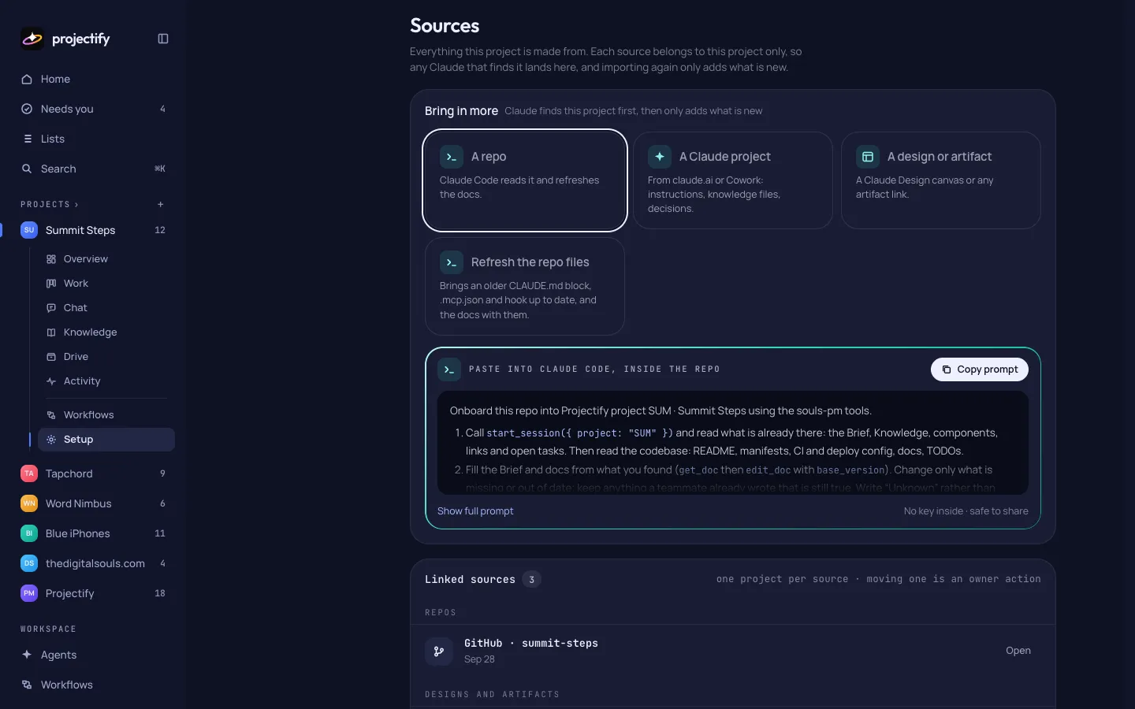The height and width of the screenshot is (709, 1135).
Task: Click the layout icon on design or artifact card
Action: [x=868, y=157]
